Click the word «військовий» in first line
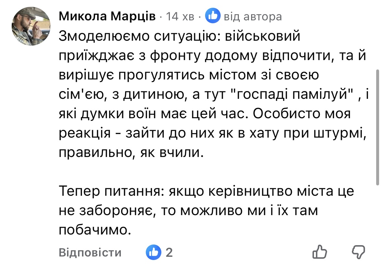 pyautogui.click(x=261, y=36)
